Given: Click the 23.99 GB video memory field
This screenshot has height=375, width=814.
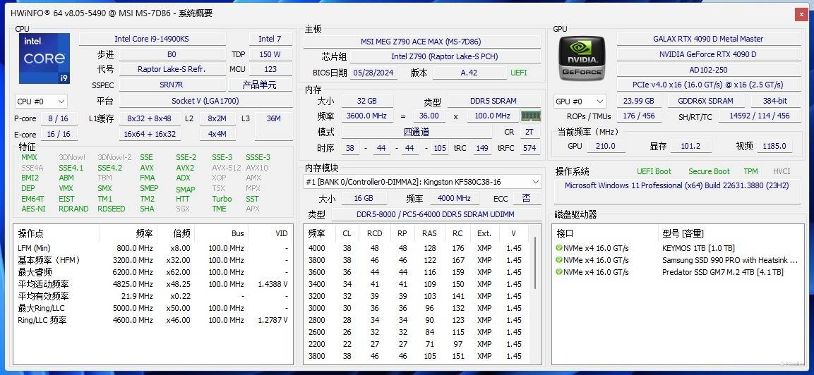Looking at the screenshot, I should (x=638, y=101).
